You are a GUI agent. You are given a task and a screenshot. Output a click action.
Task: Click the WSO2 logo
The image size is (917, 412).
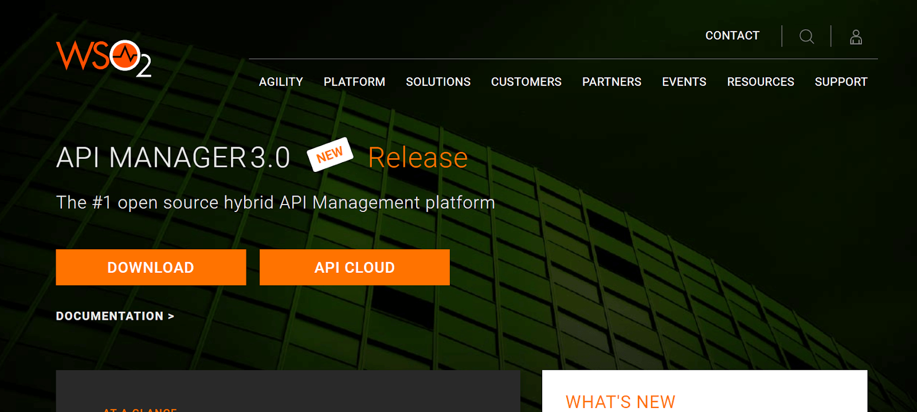click(104, 58)
